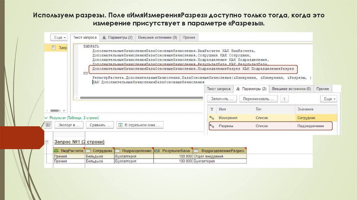Image resolution: width=357 pixels, height=200 pixels.
Task: Click the Сравнить button
Action: click(100, 125)
